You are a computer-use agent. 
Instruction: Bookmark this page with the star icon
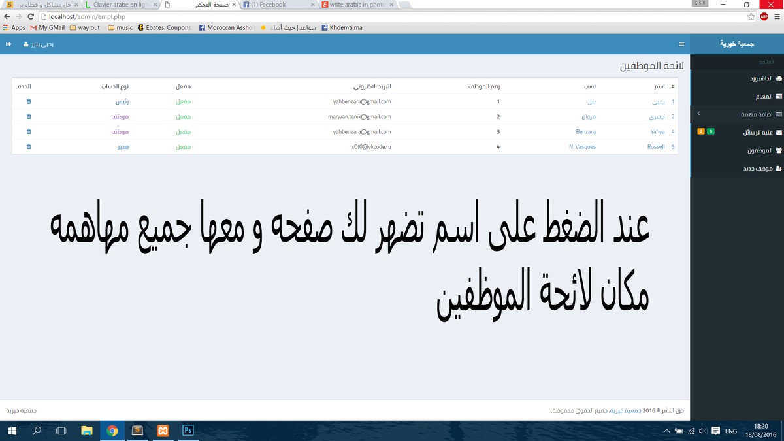[751, 16]
